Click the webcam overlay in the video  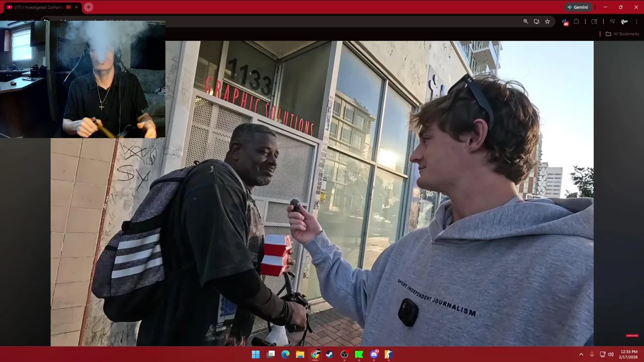83,79
